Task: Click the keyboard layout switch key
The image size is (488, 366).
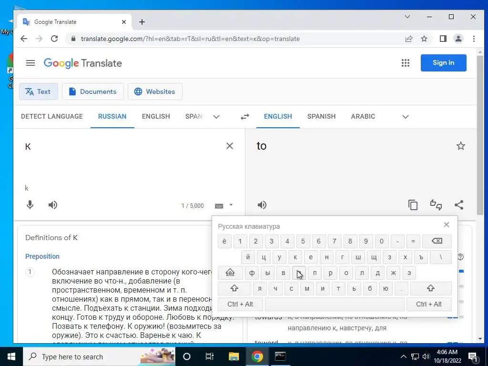Action: coord(230,273)
